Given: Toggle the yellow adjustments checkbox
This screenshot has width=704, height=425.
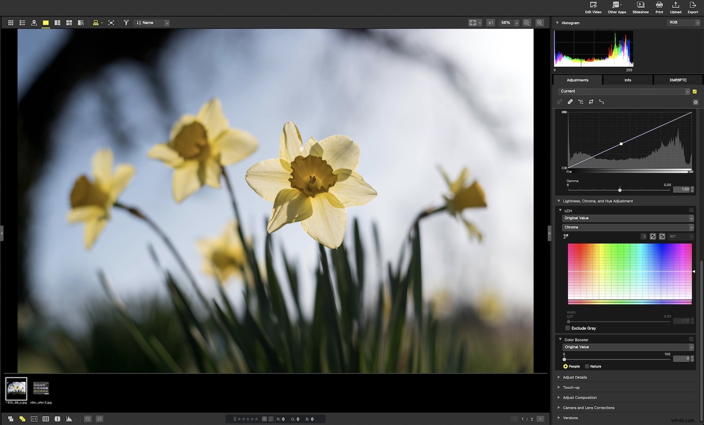Looking at the screenshot, I should pyautogui.click(x=695, y=91).
